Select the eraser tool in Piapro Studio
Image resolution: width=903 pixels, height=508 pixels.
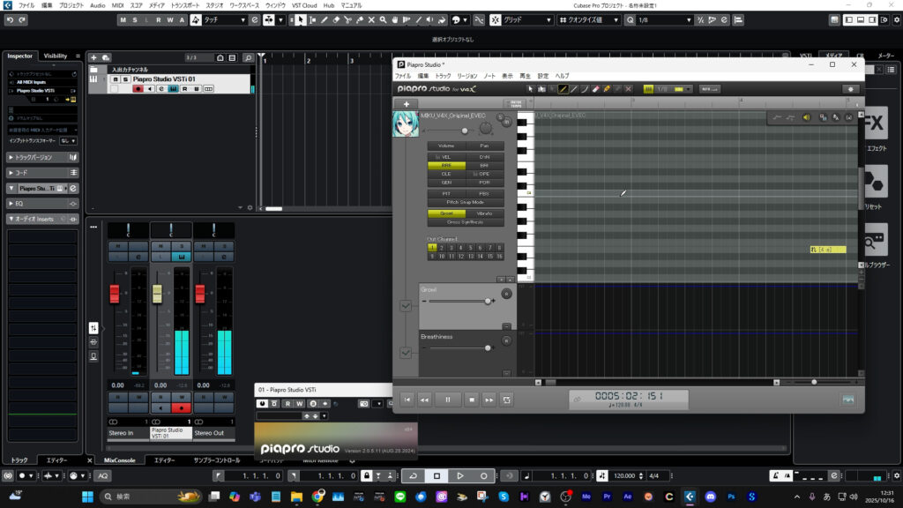[595, 89]
